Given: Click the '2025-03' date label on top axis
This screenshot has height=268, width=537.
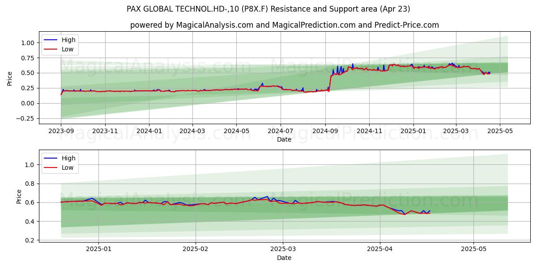Looking at the screenshot, I should 456,131.
